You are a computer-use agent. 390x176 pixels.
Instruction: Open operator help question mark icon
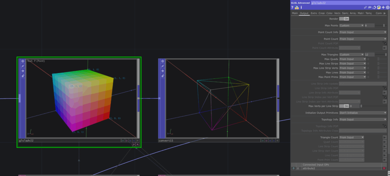[x=292, y=7]
